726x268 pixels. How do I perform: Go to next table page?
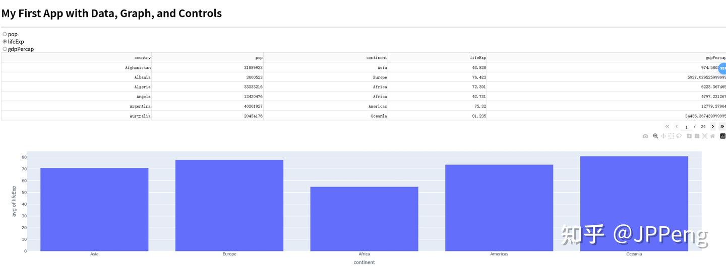[x=713, y=127]
